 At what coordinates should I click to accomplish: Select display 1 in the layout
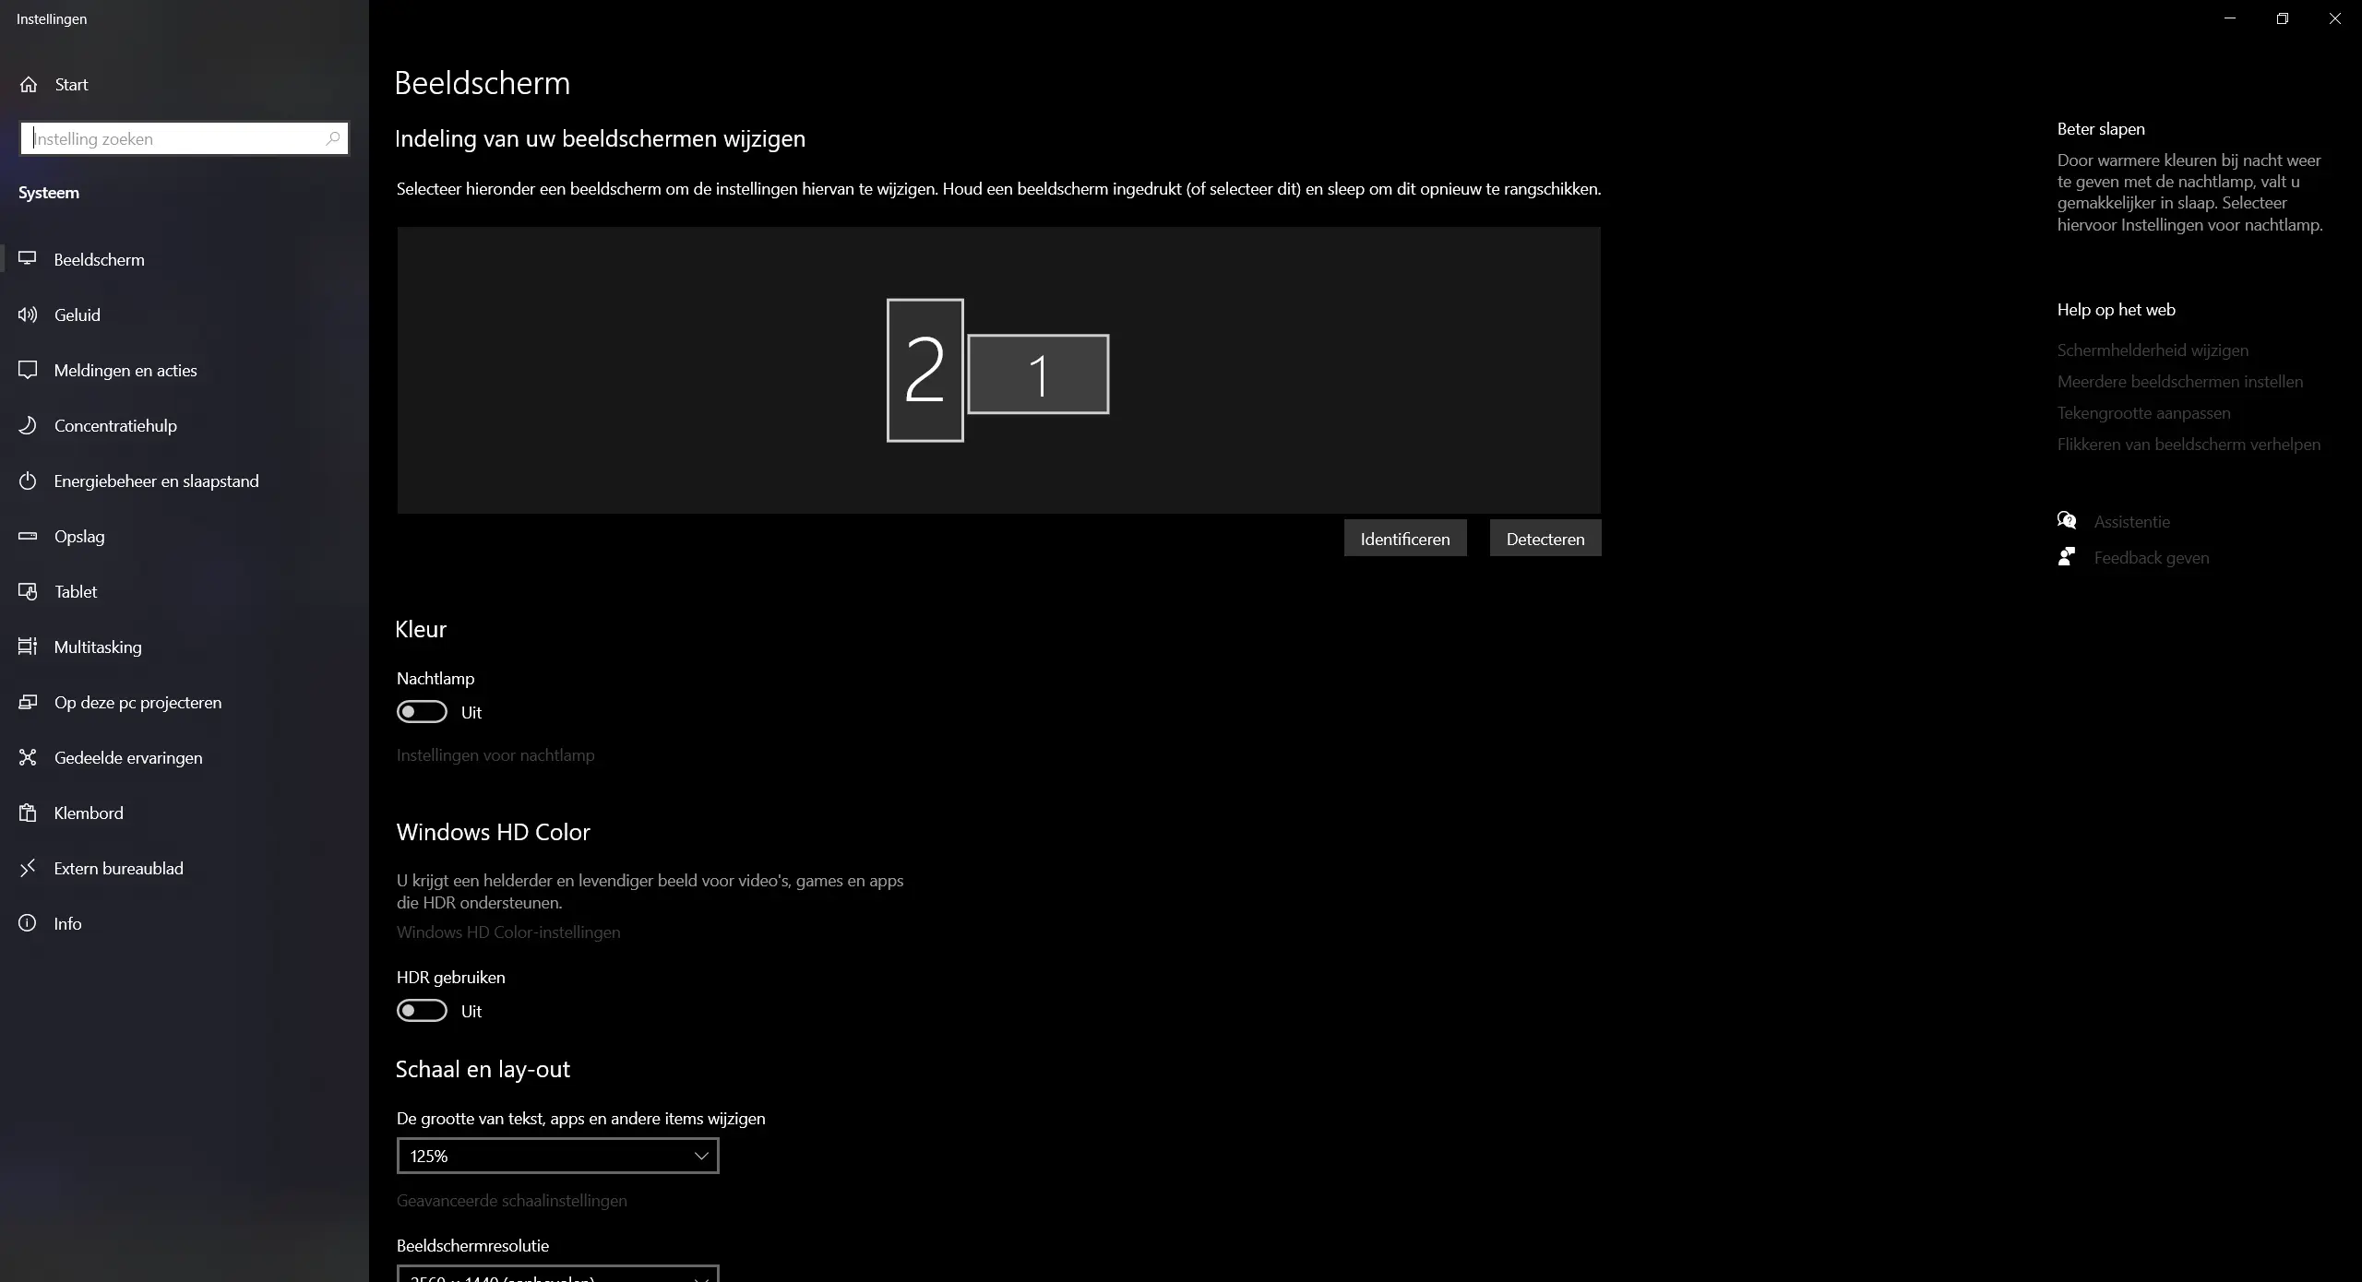[x=1038, y=374]
